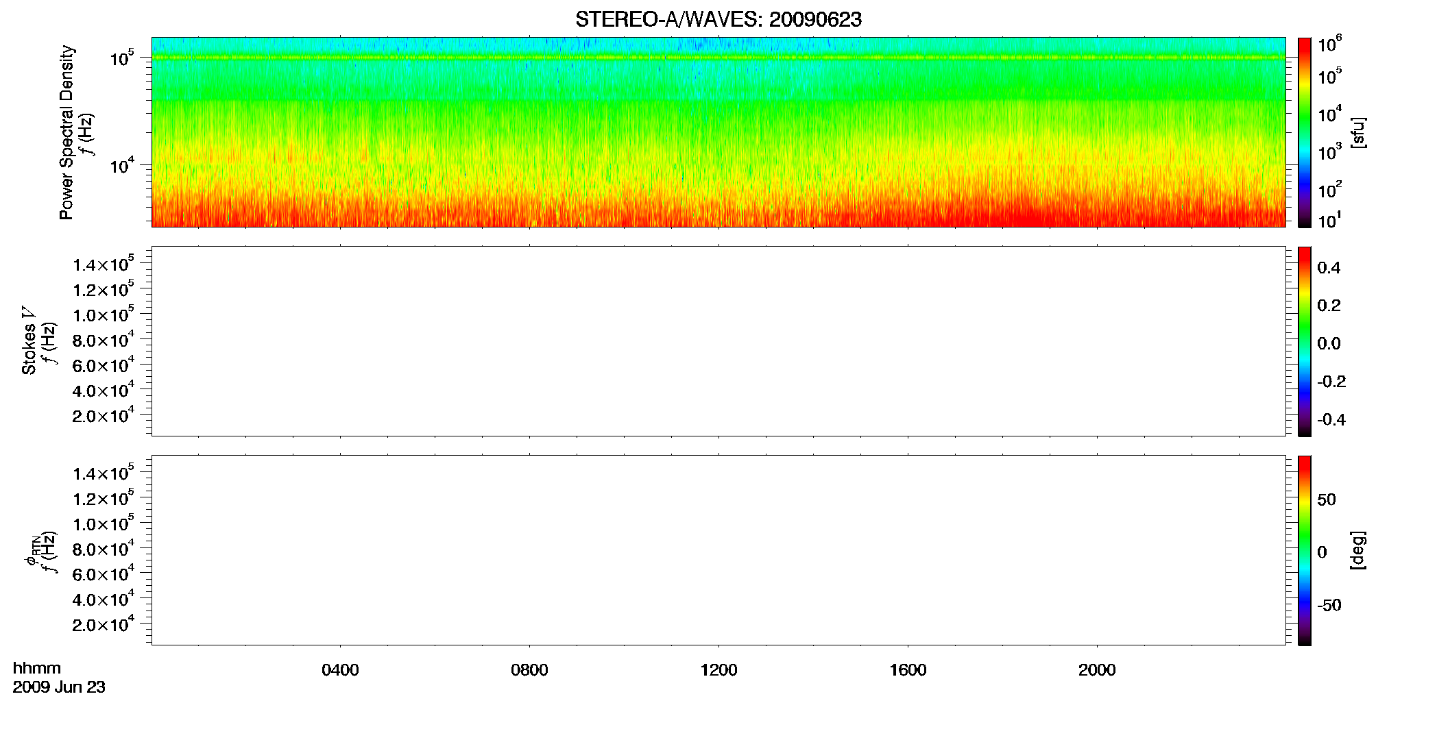Click the 0.4 label on Stokes color bar
Image resolution: width=1437 pixels, height=740 pixels.
[x=1329, y=268]
